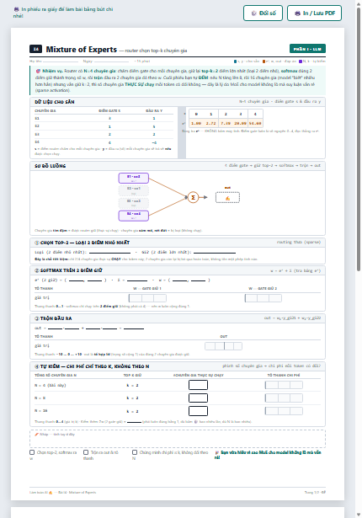Click the first cell of W gate giữ 1 bar

[x=135, y=298]
